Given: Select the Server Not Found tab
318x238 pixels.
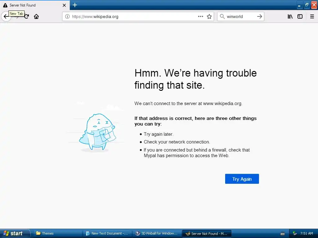Looking at the screenshot, I should point(35,5).
